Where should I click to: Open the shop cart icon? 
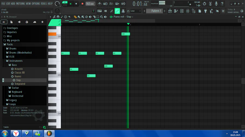point(223,11)
